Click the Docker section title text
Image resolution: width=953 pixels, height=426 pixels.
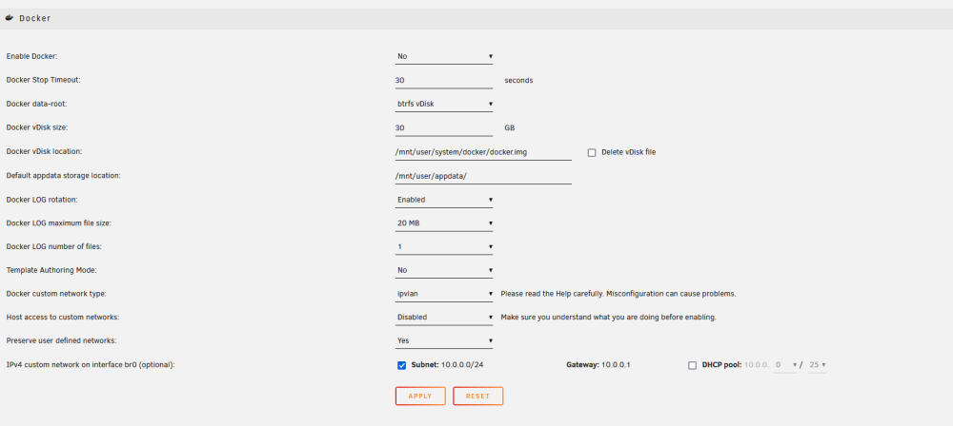click(34, 18)
